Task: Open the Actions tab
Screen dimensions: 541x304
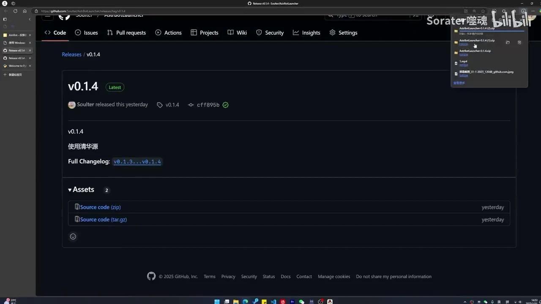Action: [168, 33]
